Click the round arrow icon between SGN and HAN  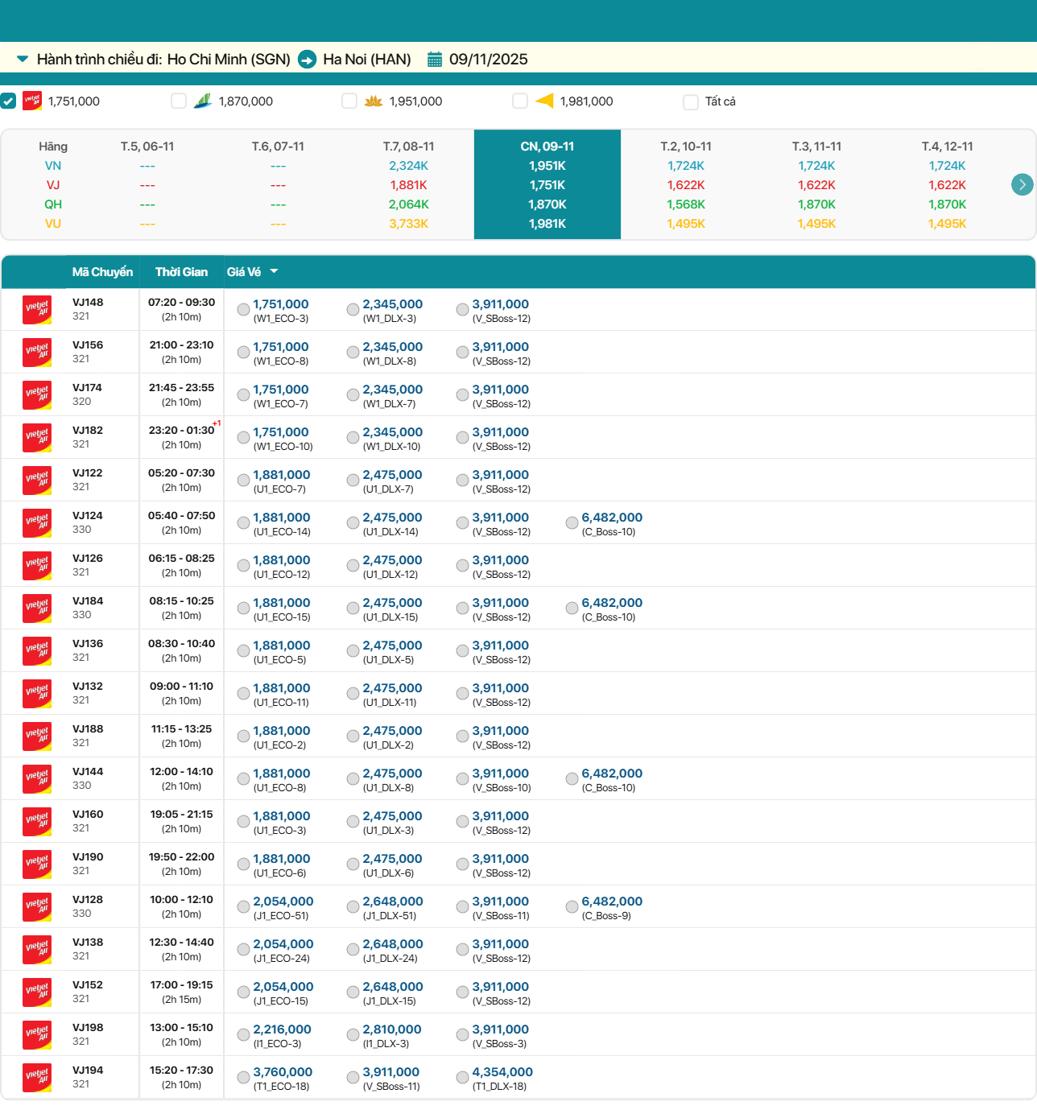[x=307, y=60]
